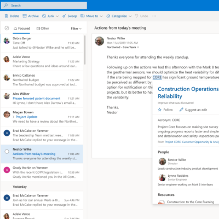The height and width of the screenshot is (219, 219).
Task: Expand the Categorize dropdown arrow
Action: tap(130, 16)
